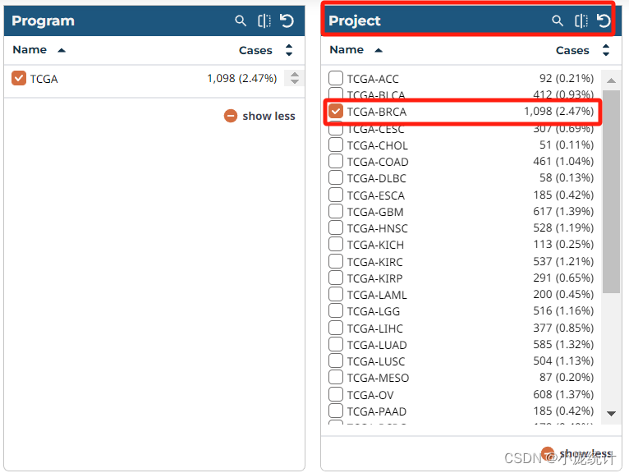
Task: Check the TCGA-KIRC project checkbox
Action: point(336,261)
